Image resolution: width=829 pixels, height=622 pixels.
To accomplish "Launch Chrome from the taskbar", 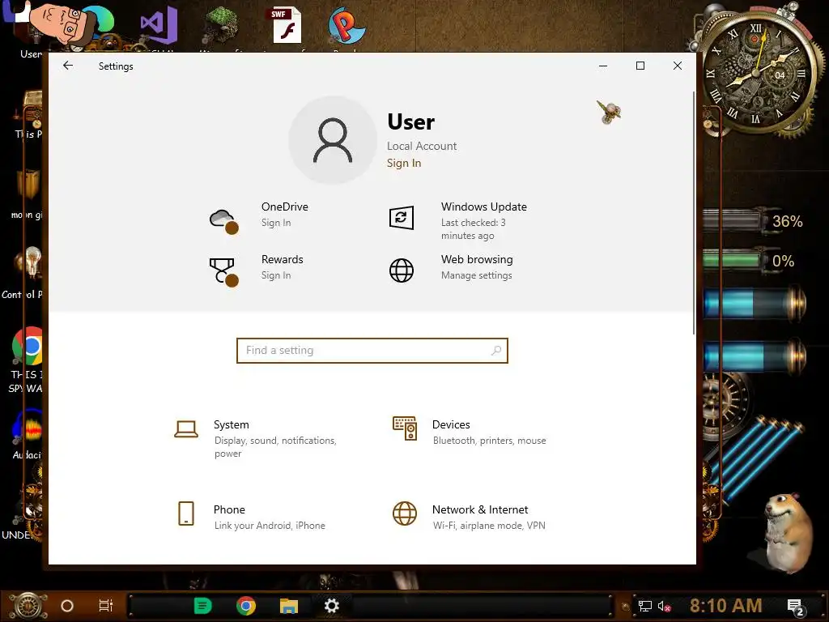I will [246, 606].
